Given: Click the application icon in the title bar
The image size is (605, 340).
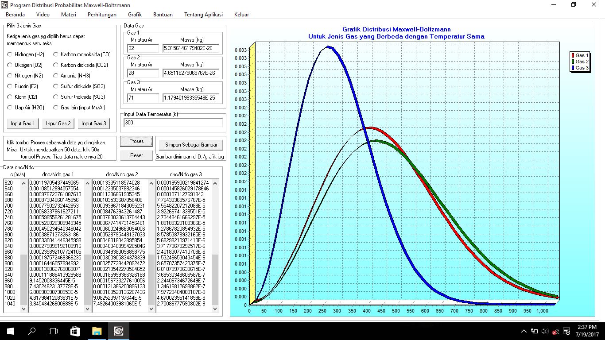Looking at the screenshot, I should [x=5, y=4].
